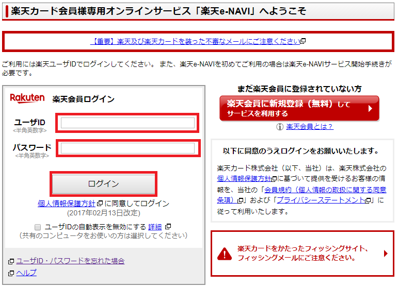Click the external-link icon after 詳細
Viewport: 398px width, 287px height.
click(x=168, y=226)
